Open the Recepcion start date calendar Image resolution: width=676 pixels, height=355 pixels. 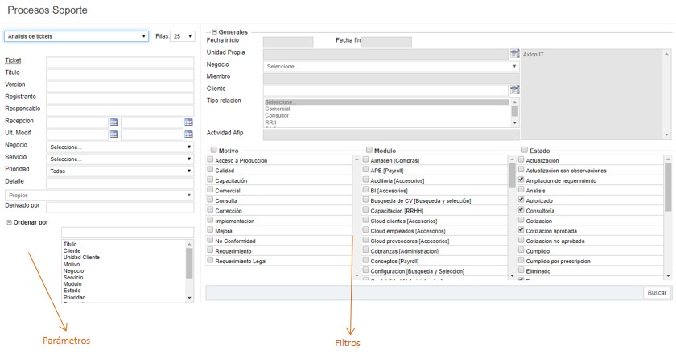point(113,122)
